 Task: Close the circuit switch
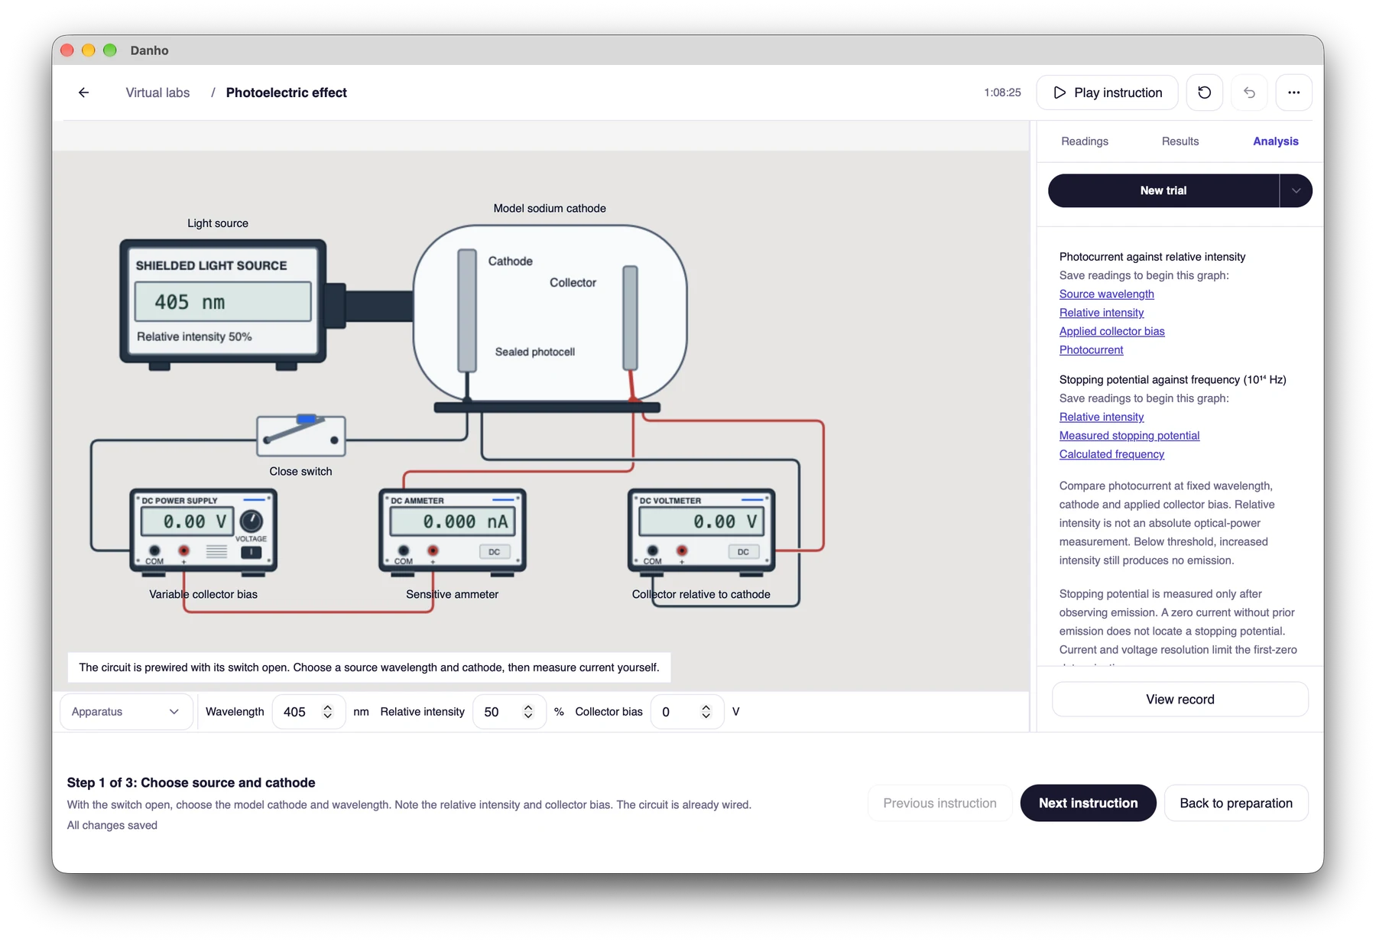301,436
